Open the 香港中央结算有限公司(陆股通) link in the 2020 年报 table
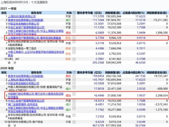Image resolution: width=169 pixels, height=127 pixels. (x=26, y=76)
